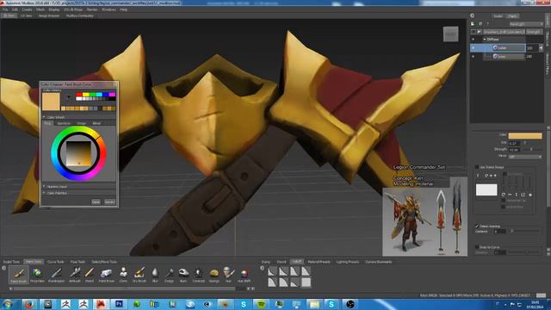This screenshot has width=551, height=310.
Task: Click the right button at Color Chooser bottom
Action: coord(109,202)
